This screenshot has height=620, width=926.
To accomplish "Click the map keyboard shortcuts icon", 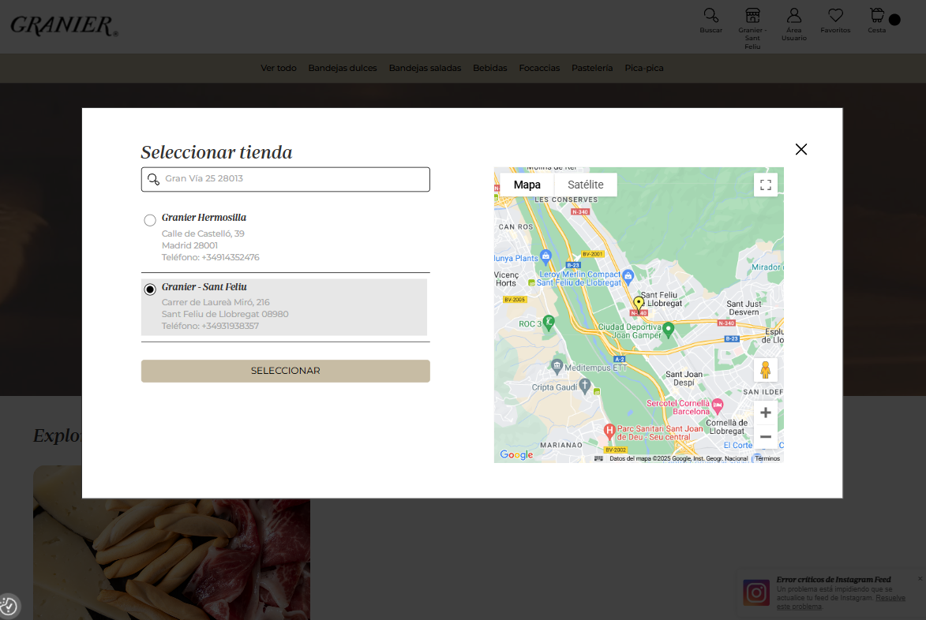I will 598,458.
